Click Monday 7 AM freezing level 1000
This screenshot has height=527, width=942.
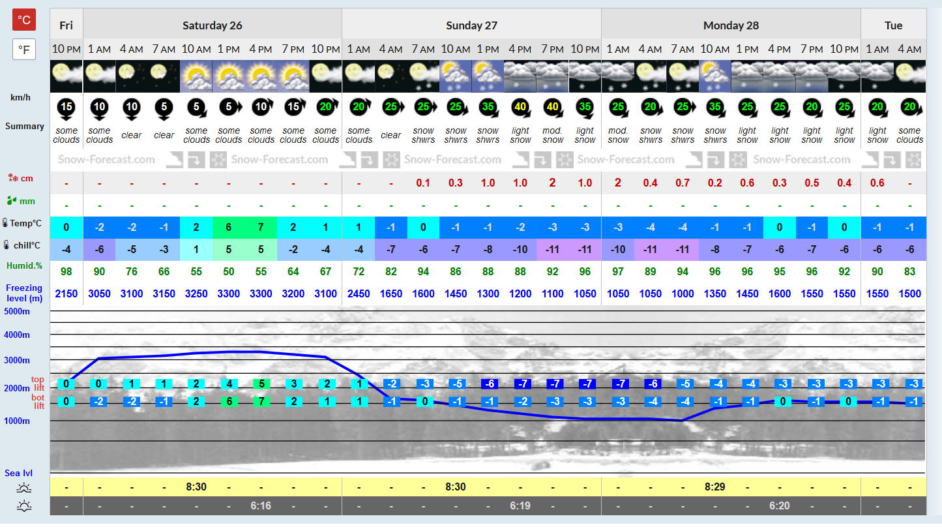coord(683,294)
